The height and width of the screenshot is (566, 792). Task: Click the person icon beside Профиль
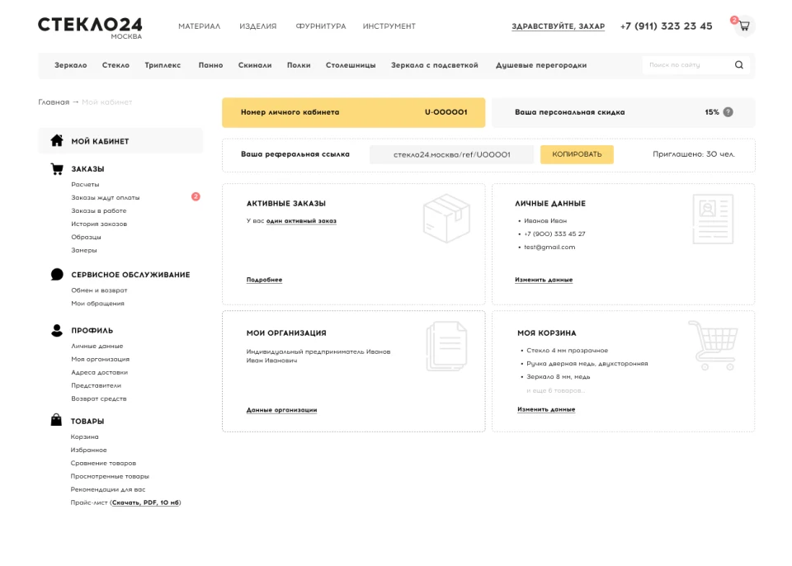point(57,331)
